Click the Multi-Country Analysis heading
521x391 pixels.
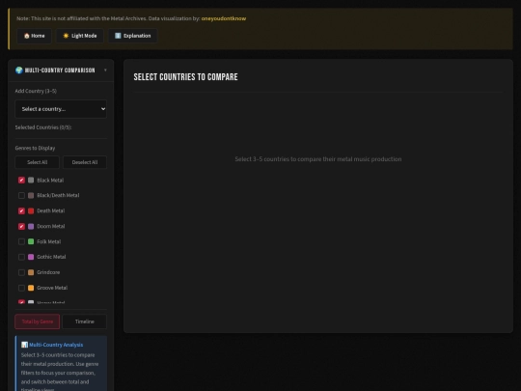coord(56,345)
